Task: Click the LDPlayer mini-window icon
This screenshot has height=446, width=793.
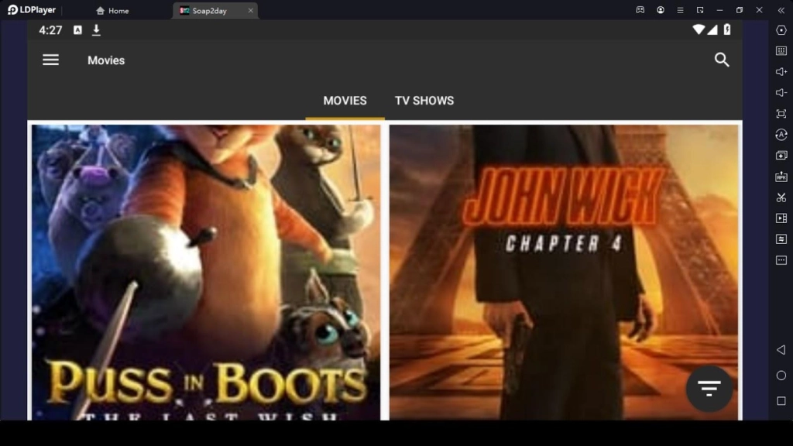Action: [x=700, y=10]
